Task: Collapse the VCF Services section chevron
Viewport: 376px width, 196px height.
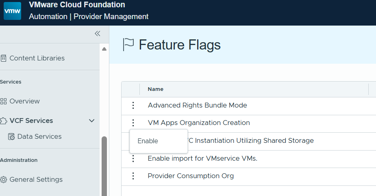Action: [x=92, y=121]
